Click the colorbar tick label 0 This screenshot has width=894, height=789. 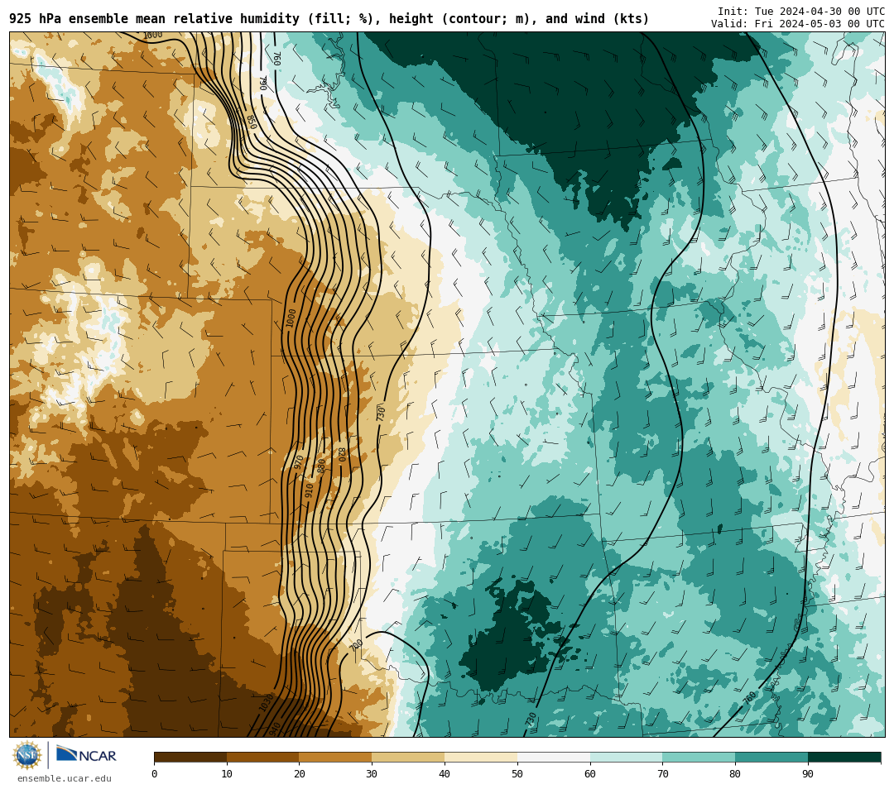pos(155,773)
